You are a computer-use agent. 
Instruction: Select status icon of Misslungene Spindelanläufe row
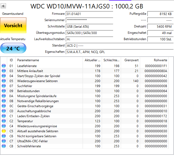(x=4, y=96)
